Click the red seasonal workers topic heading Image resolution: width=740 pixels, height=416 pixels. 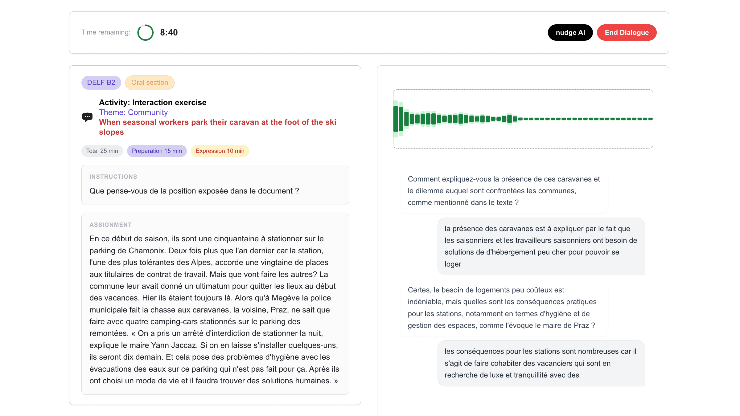coord(217,127)
